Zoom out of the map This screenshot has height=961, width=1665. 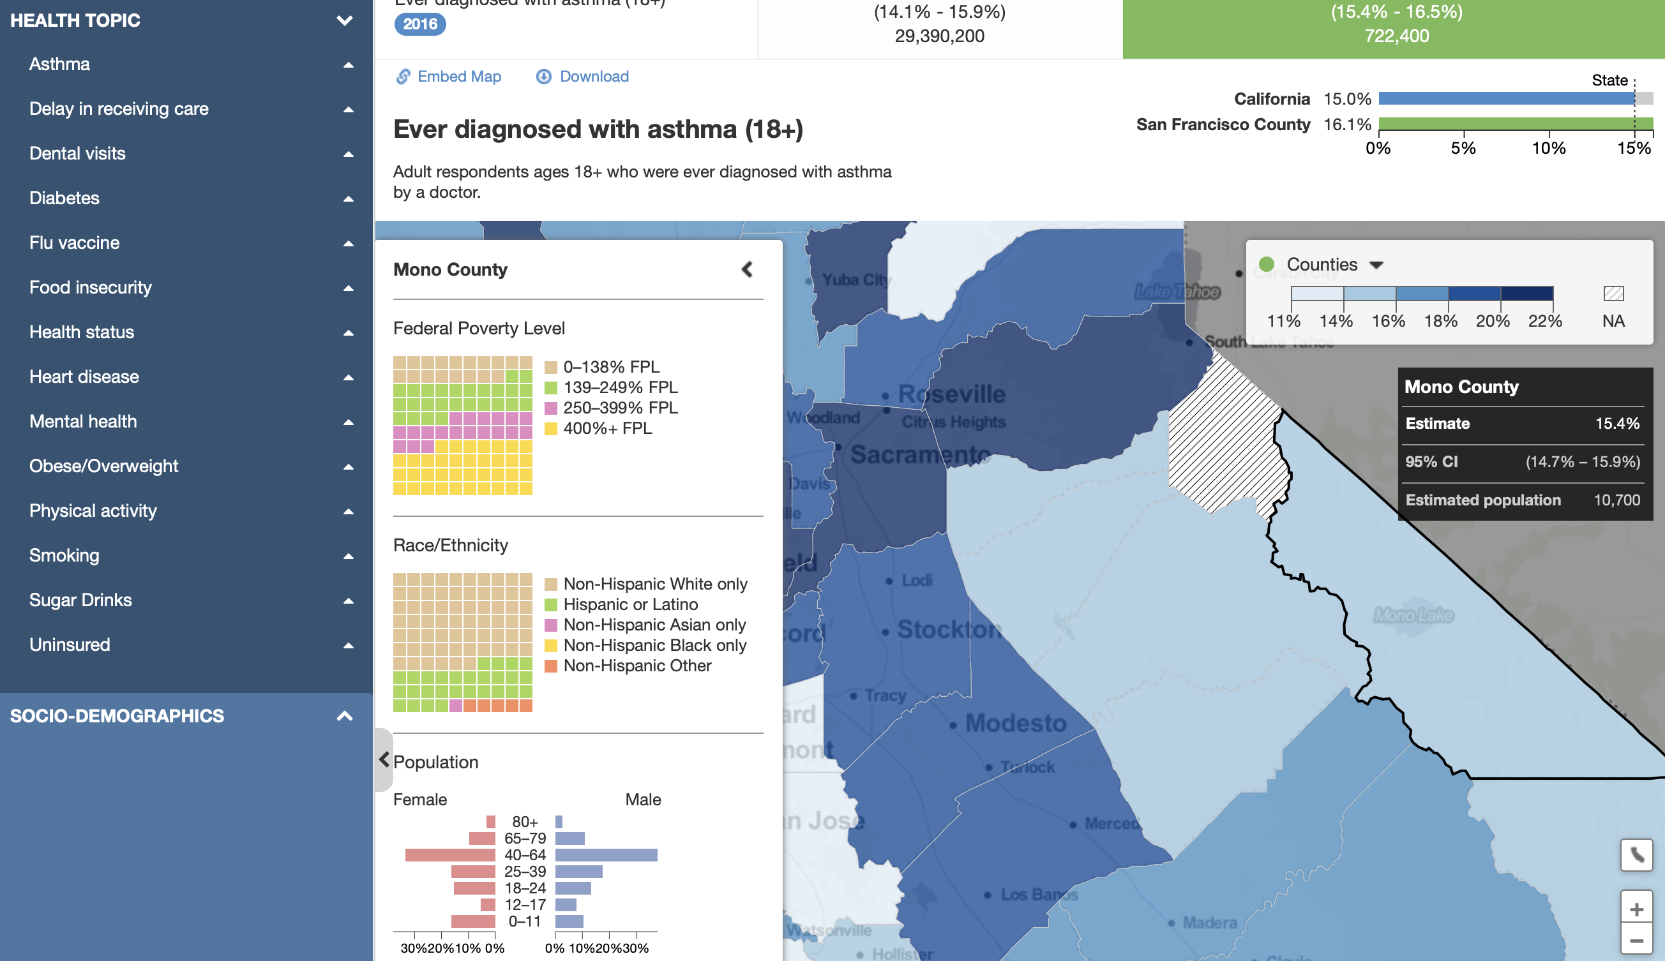coord(1636,941)
